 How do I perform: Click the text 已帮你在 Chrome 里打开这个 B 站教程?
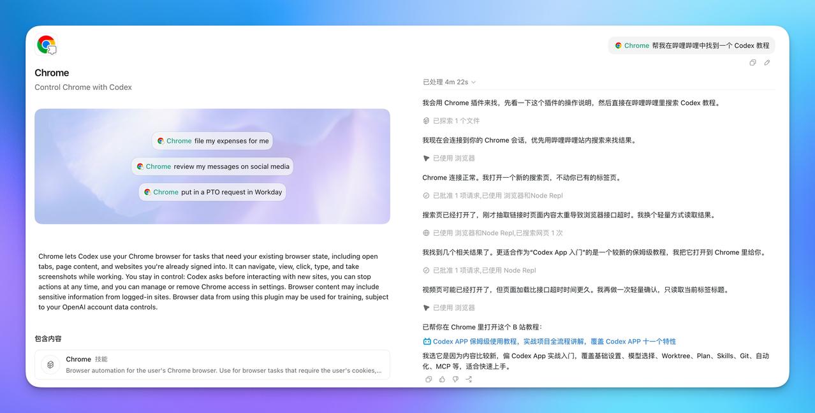[x=482, y=327]
